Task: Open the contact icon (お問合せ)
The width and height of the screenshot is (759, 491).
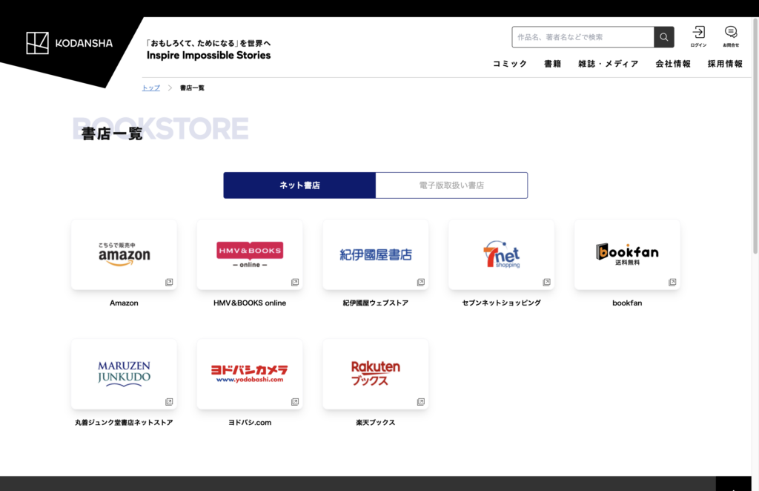Action: point(731,36)
